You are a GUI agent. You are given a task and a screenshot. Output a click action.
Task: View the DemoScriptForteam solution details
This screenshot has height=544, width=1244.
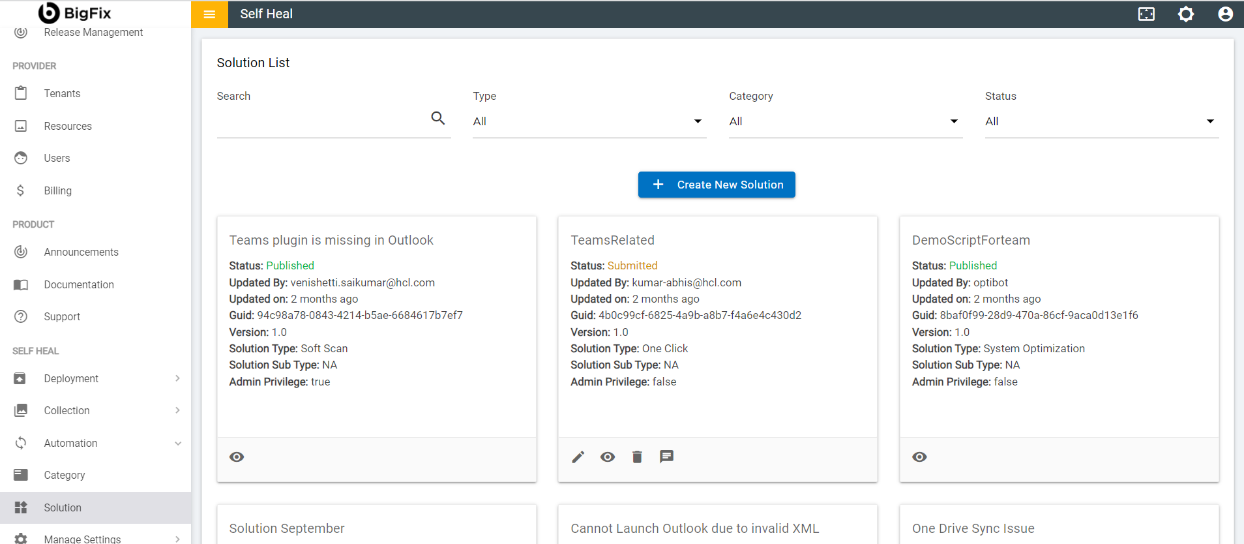[919, 457]
